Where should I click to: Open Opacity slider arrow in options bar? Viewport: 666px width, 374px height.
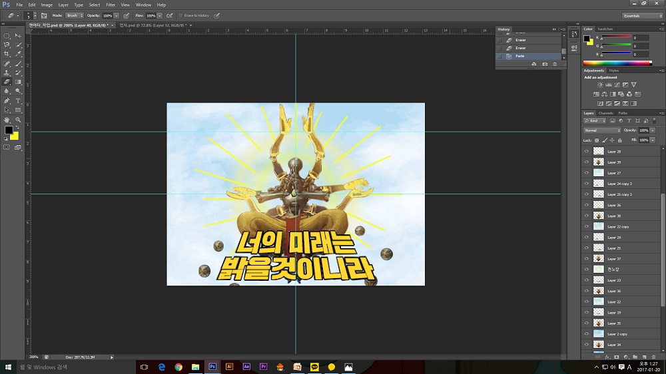[116, 16]
